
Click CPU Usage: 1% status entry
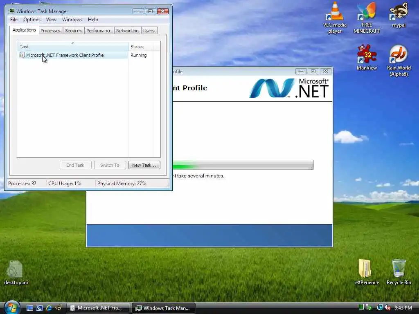coord(65,184)
